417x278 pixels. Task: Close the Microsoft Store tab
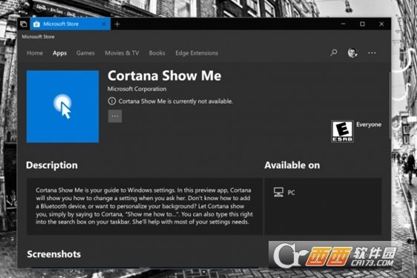coord(104,24)
